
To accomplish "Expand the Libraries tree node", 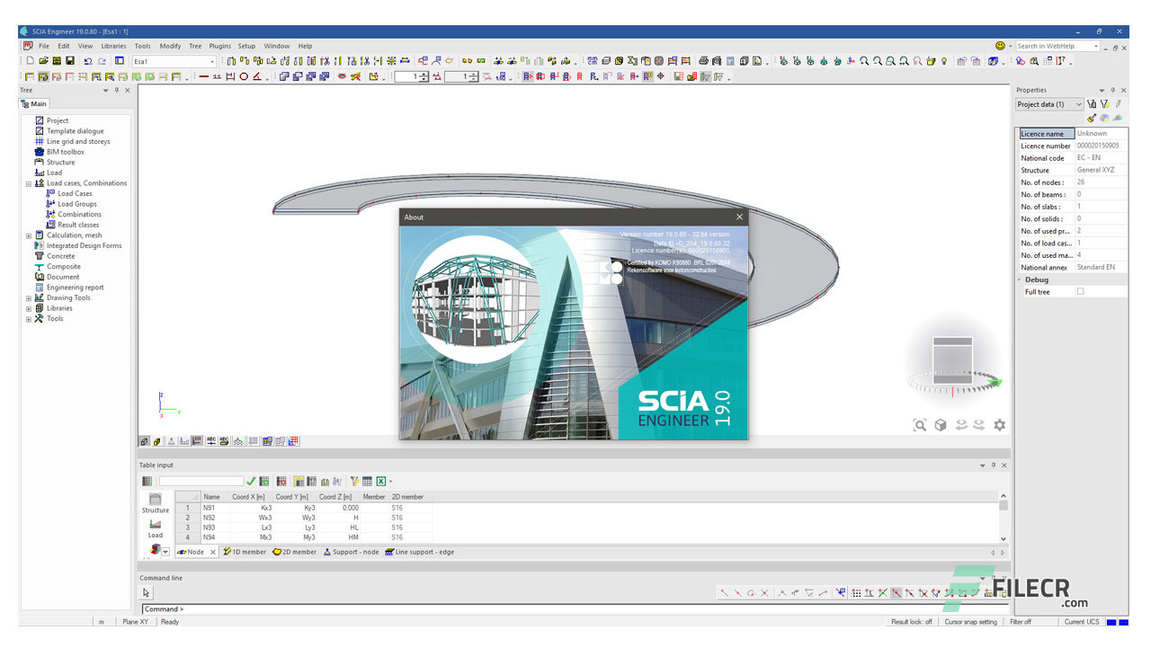I will pyautogui.click(x=29, y=308).
